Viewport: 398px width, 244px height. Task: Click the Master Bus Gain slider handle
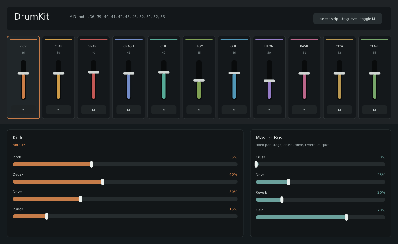(x=346, y=217)
